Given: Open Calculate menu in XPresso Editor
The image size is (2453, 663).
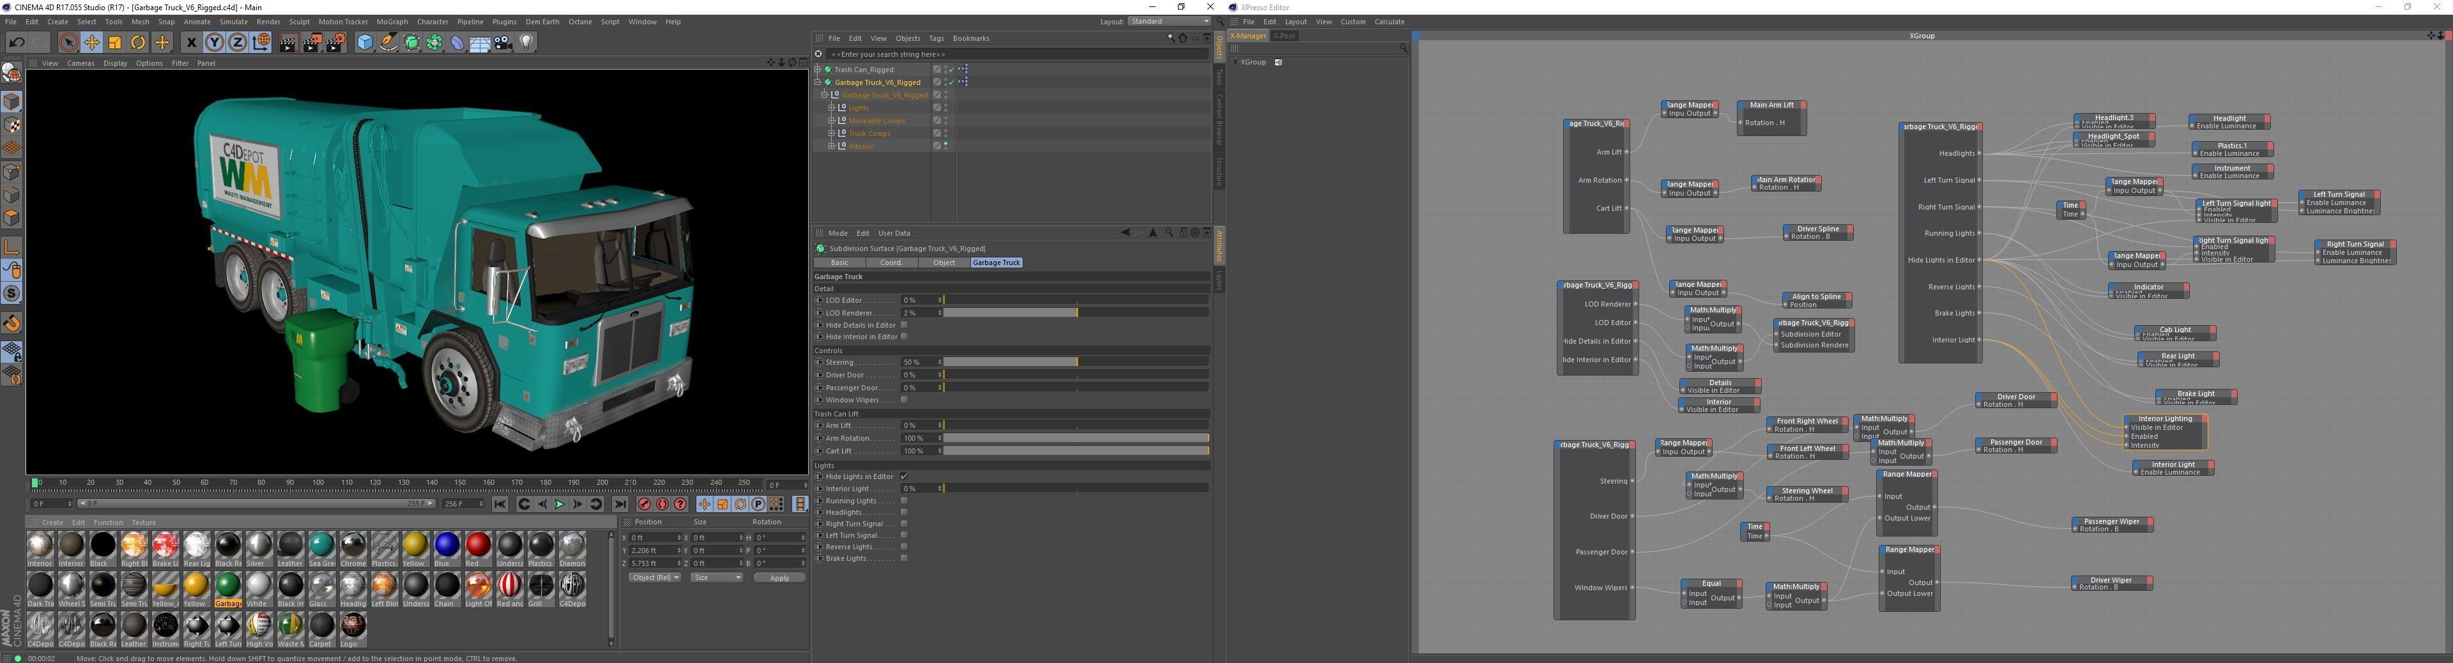Looking at the screenshot, I should pyautogui.click(x=1389, y=22).
